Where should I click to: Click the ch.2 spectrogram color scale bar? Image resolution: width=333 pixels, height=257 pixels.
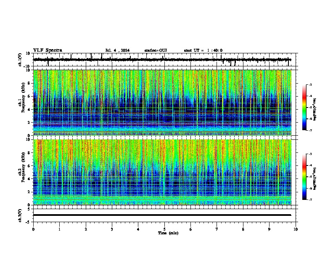pyautogui.click(x=304, y=177)
